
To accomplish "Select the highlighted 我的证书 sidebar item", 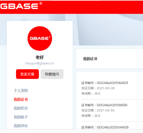I will pyautogui.click(x=21, y=99).
